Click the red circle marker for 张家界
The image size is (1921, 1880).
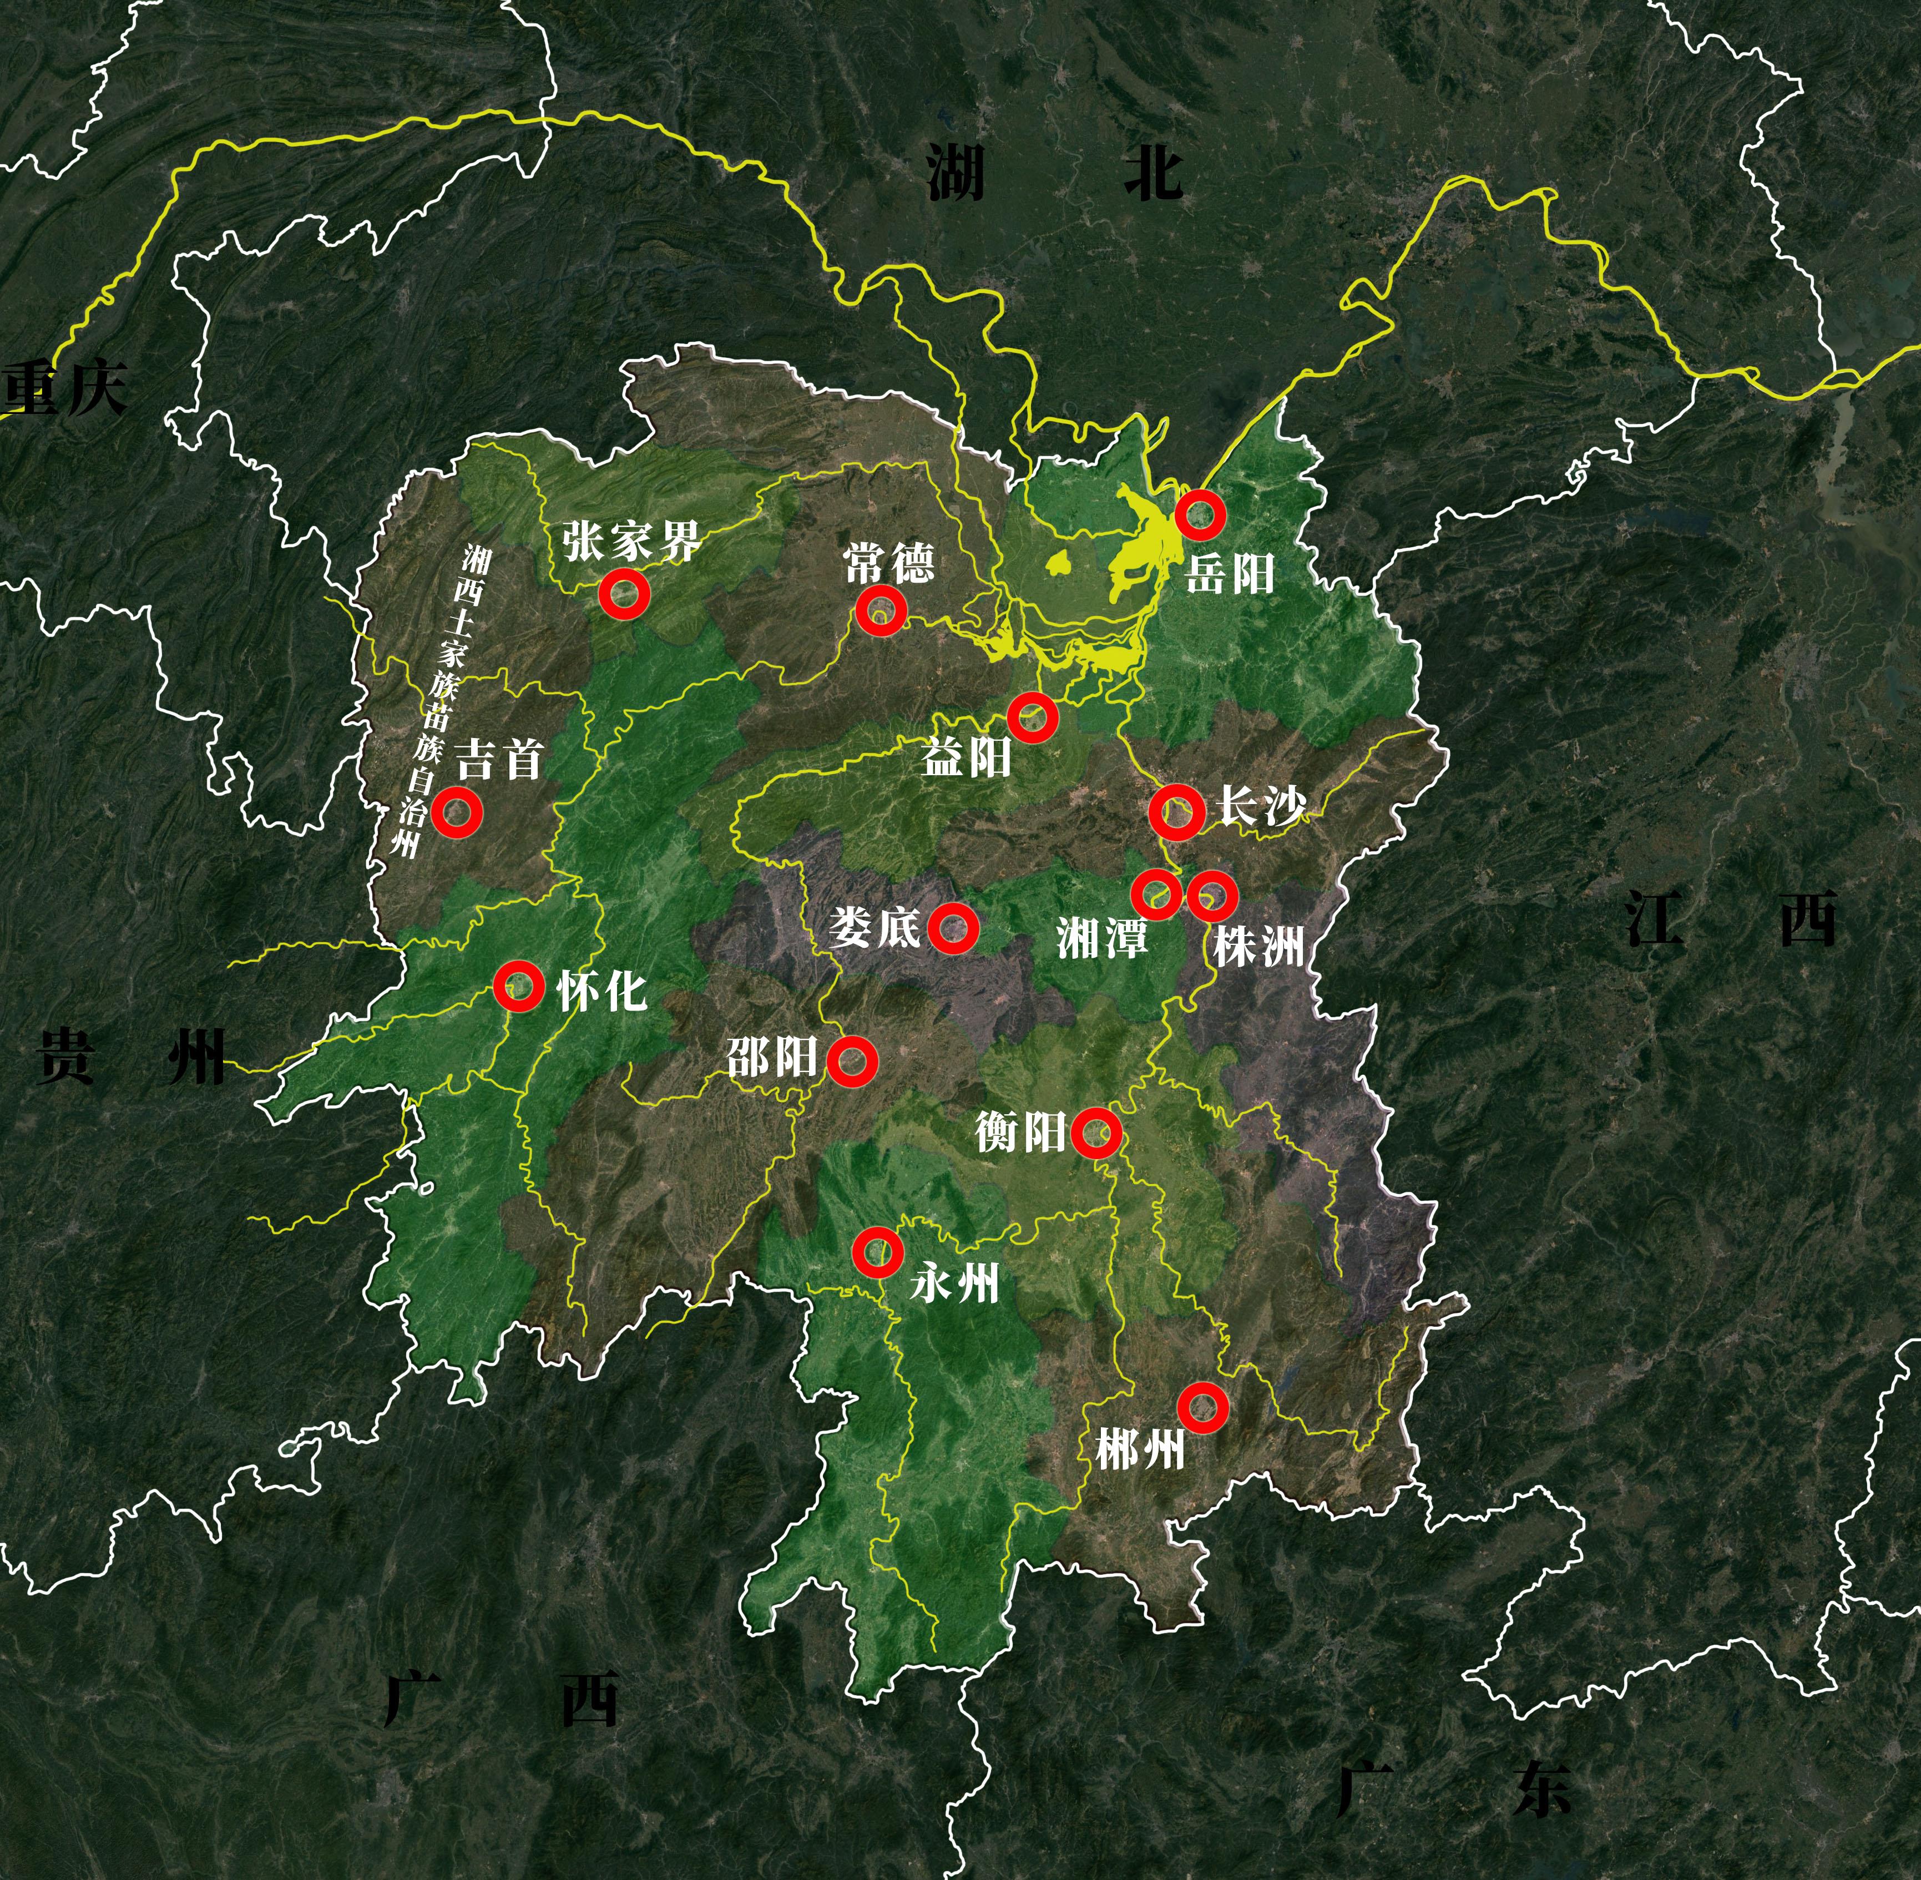(x=625, y=593)
